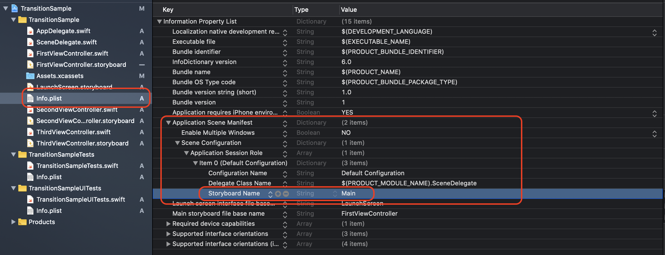Click the key Bundle OS Type code
Viewport: 665px width, 255px height.
204,82
